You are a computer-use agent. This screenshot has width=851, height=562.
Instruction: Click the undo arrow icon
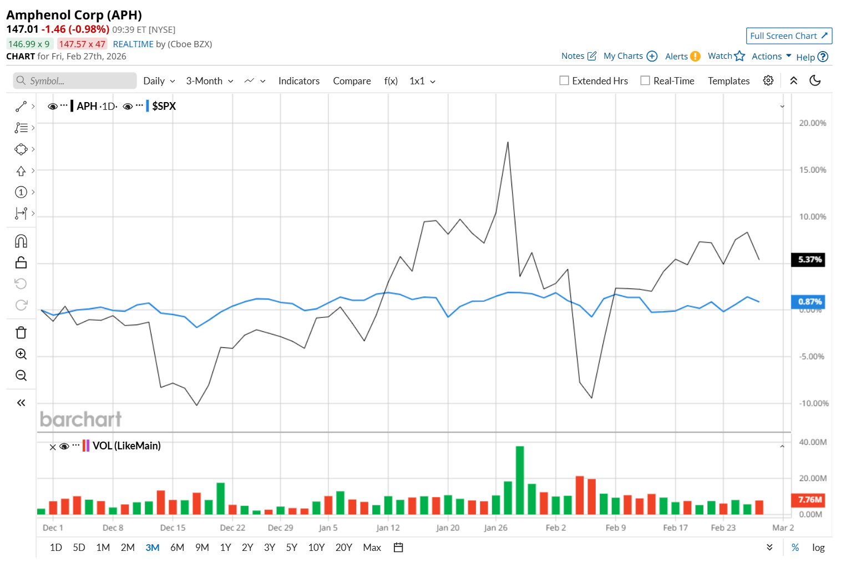[x=21, y=284]
